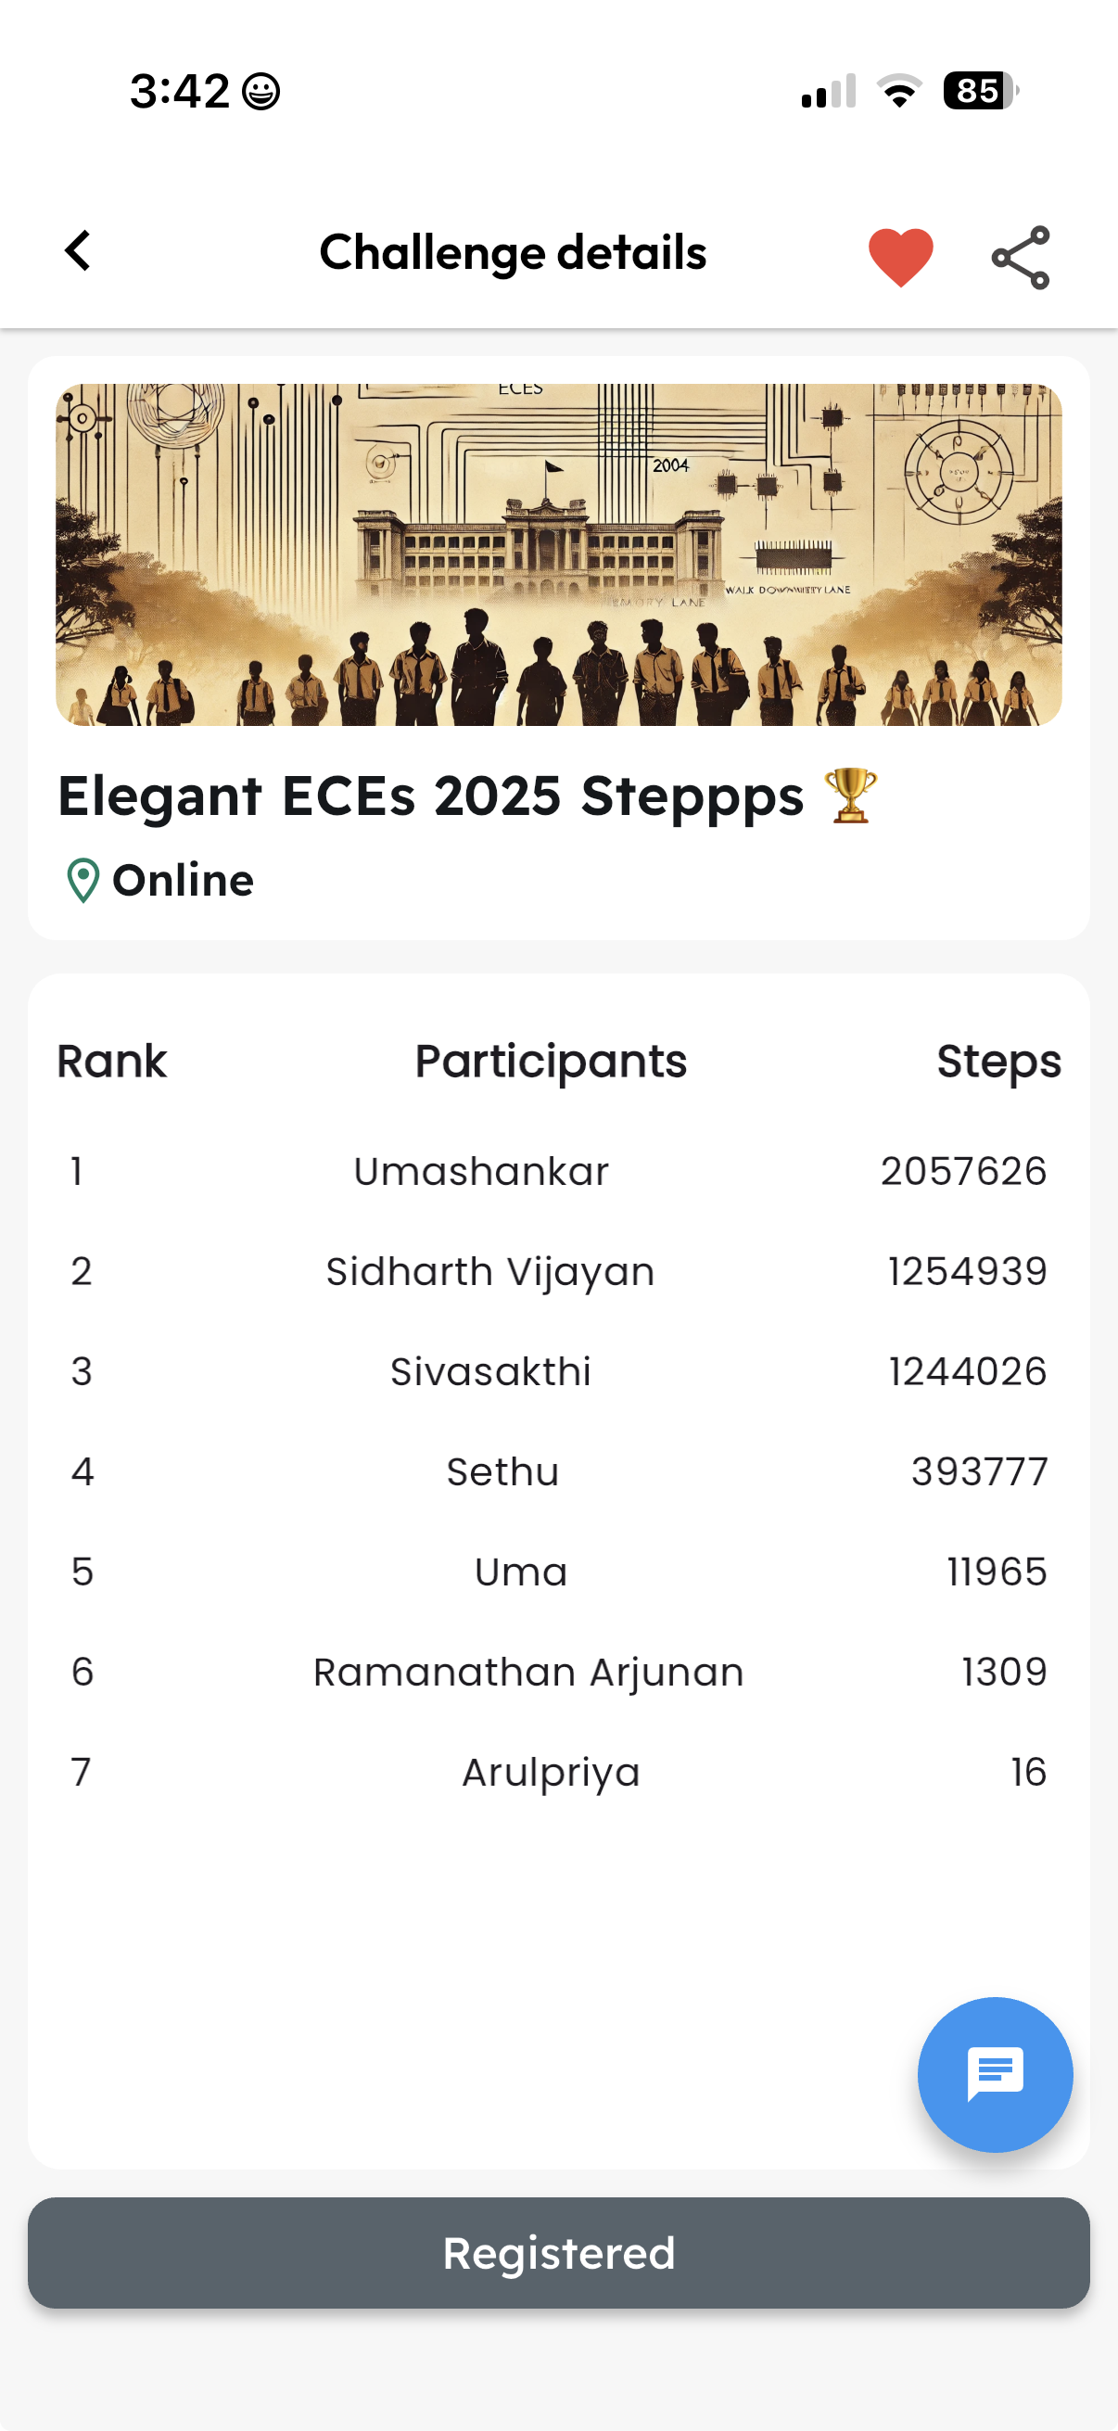The width and height of the screenshot is (1118, 2431).
Task: Tap the green location pin icon
Action: pyautogui.click(x=83, y=881)
